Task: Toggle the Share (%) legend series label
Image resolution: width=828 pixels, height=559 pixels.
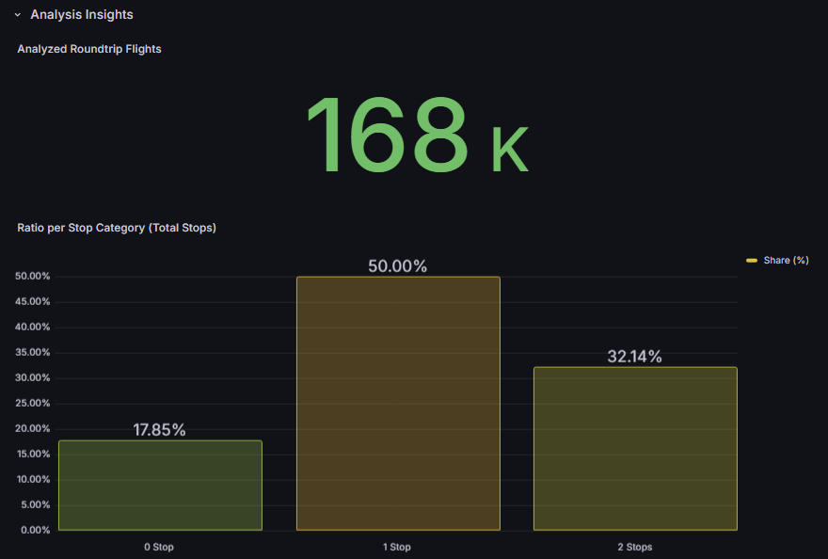Action: click(x=786, y=261)
